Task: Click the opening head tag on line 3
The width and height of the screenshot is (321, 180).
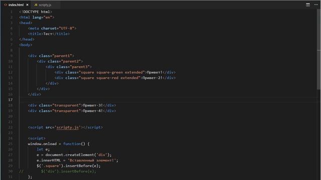Action: 26,23
